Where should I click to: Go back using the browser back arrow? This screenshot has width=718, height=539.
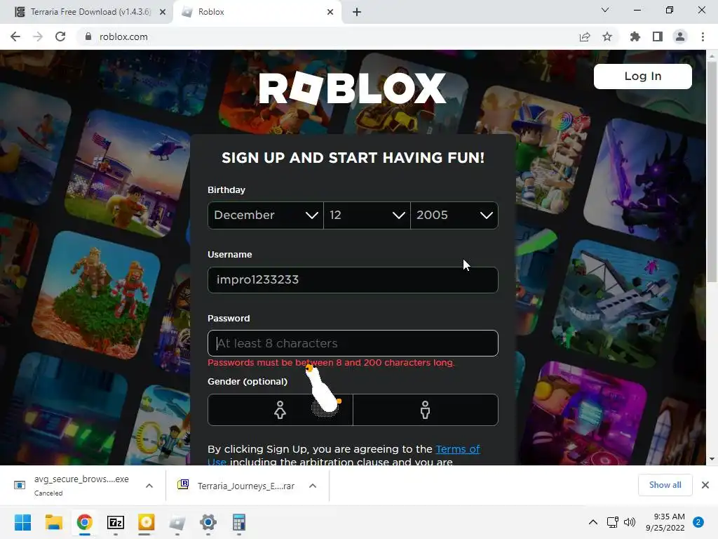pyautogui.click(x=15, y=36)
